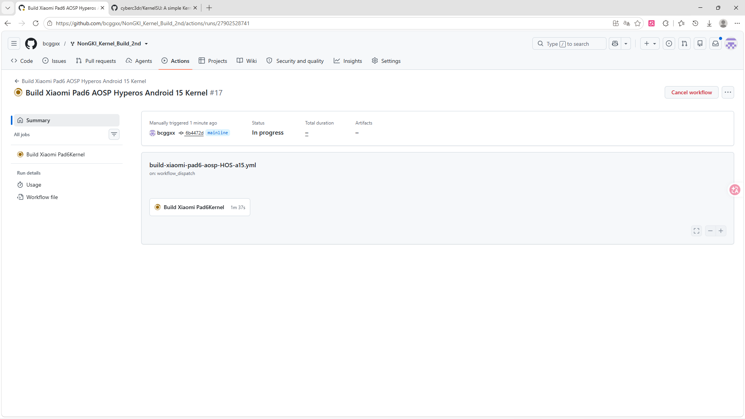Open the Repositories icon in header
The image size is (745, 419).
700,44
